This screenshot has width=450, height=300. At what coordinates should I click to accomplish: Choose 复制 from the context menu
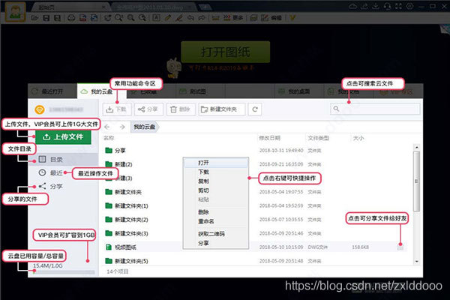click(x=215, y=181)
